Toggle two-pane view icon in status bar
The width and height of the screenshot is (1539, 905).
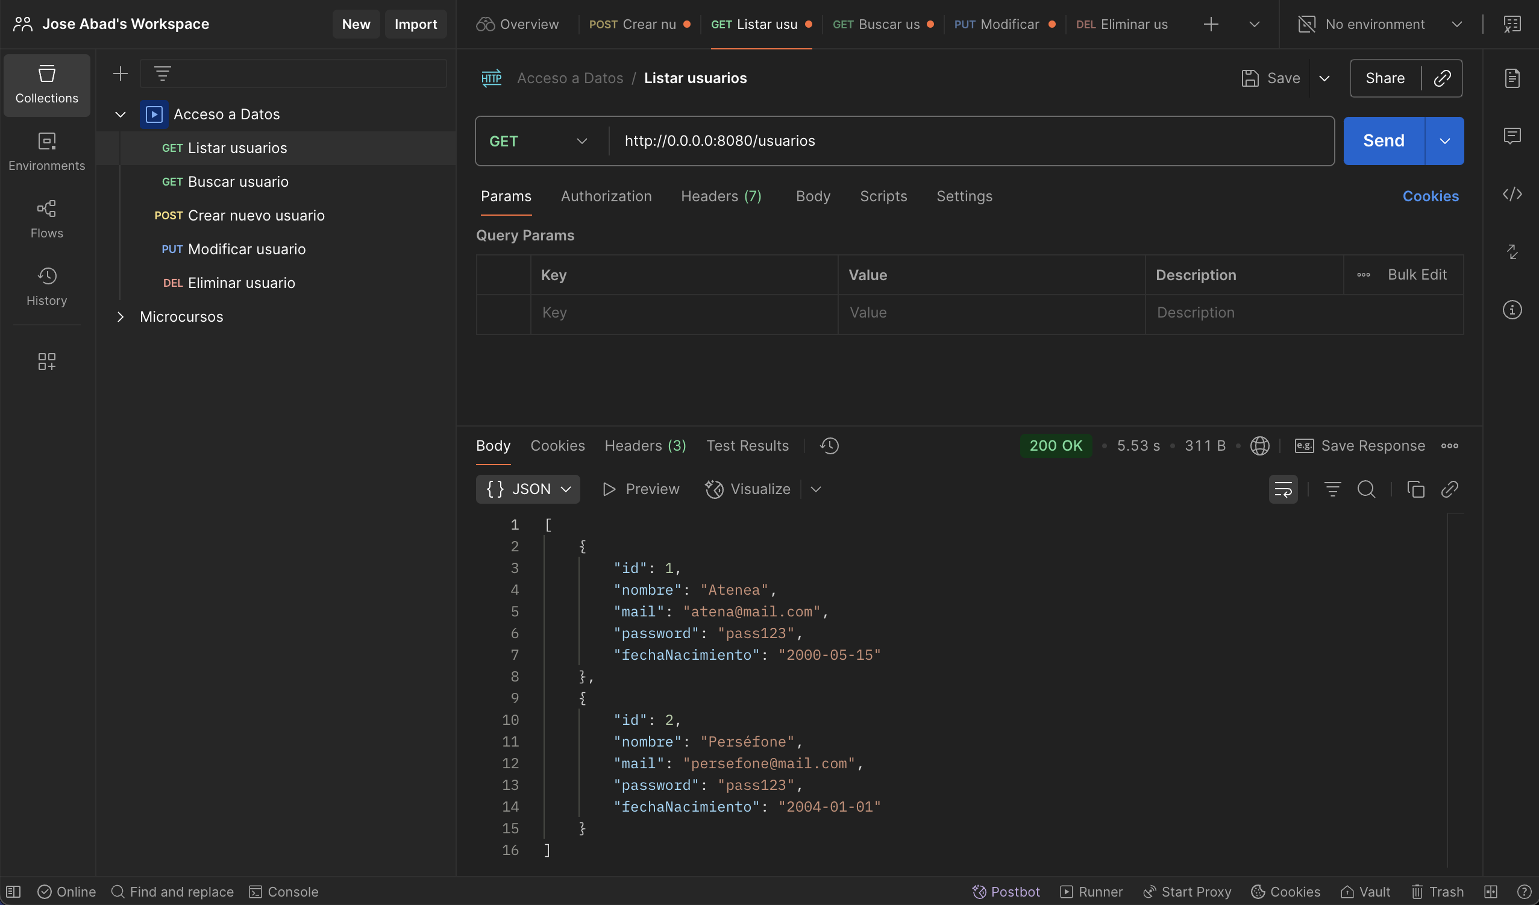pos(1490,892)
